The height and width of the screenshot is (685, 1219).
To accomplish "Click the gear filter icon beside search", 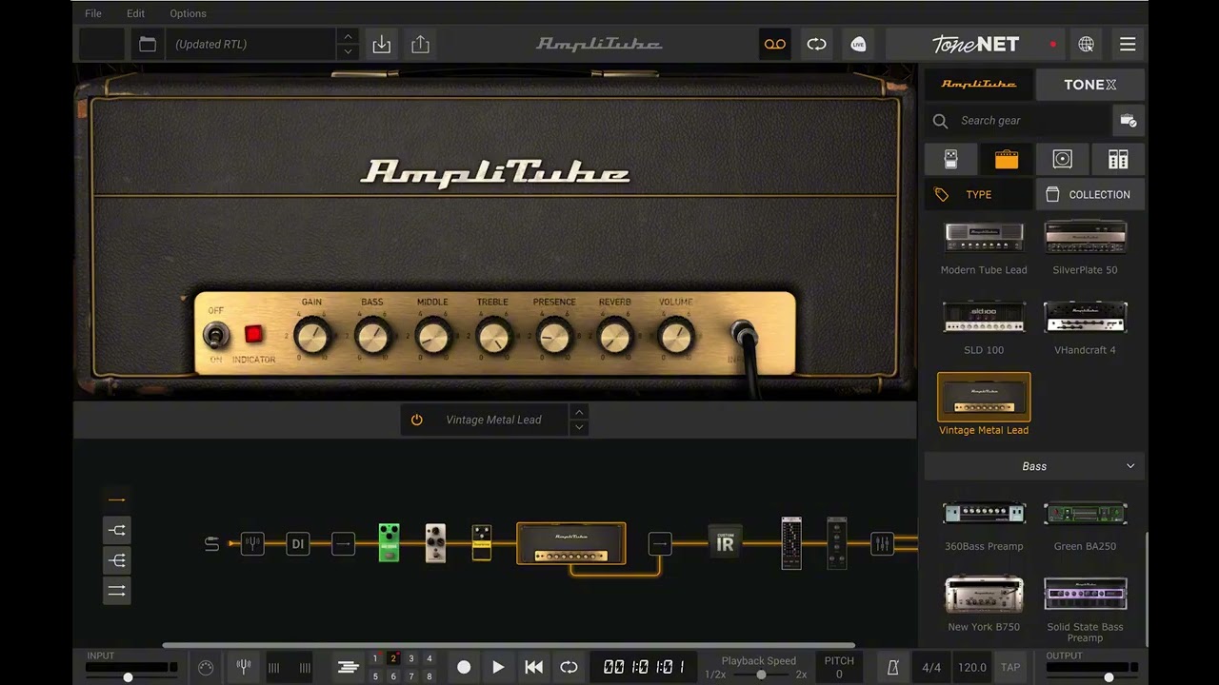I will point(1128,121).
